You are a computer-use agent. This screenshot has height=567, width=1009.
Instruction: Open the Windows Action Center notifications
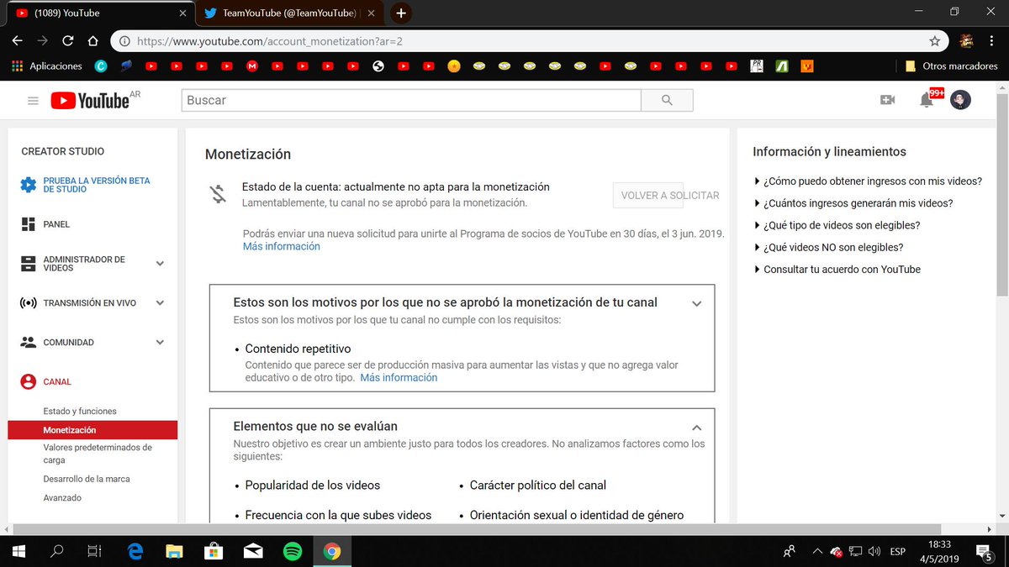point(985,551)
